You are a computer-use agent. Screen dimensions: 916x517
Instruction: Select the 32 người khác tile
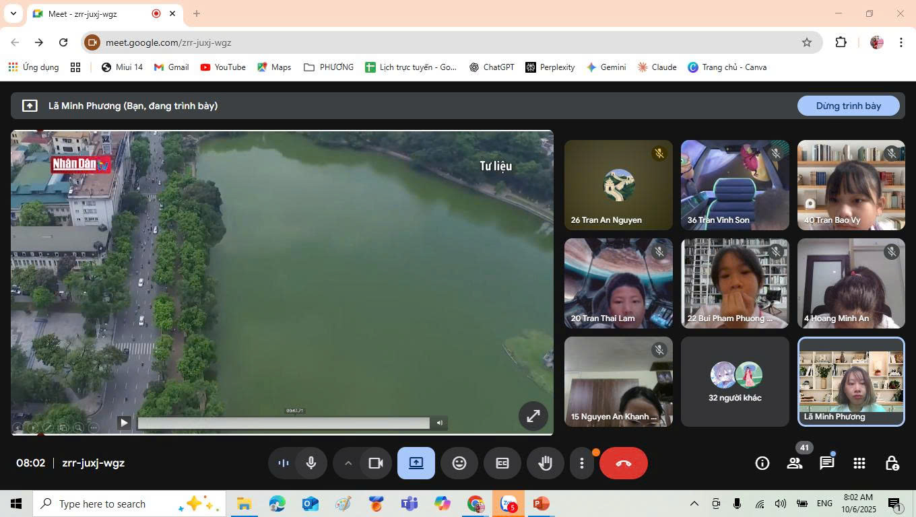tap(735, 382)
